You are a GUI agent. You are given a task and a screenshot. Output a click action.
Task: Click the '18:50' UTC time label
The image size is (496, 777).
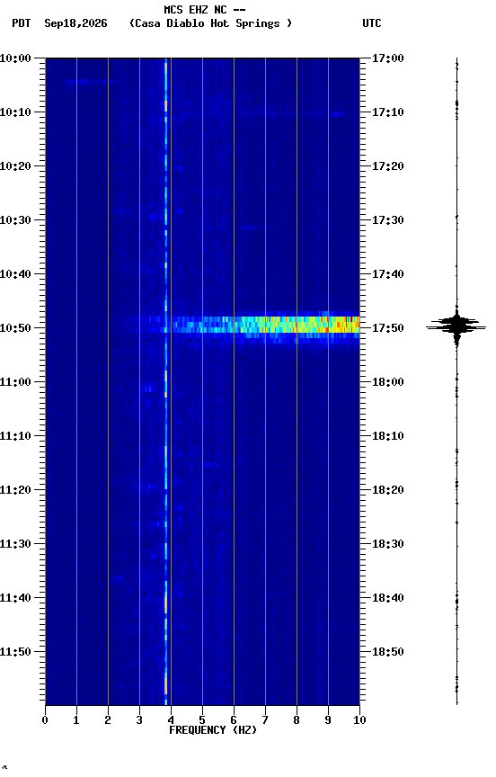pos(388,652)
